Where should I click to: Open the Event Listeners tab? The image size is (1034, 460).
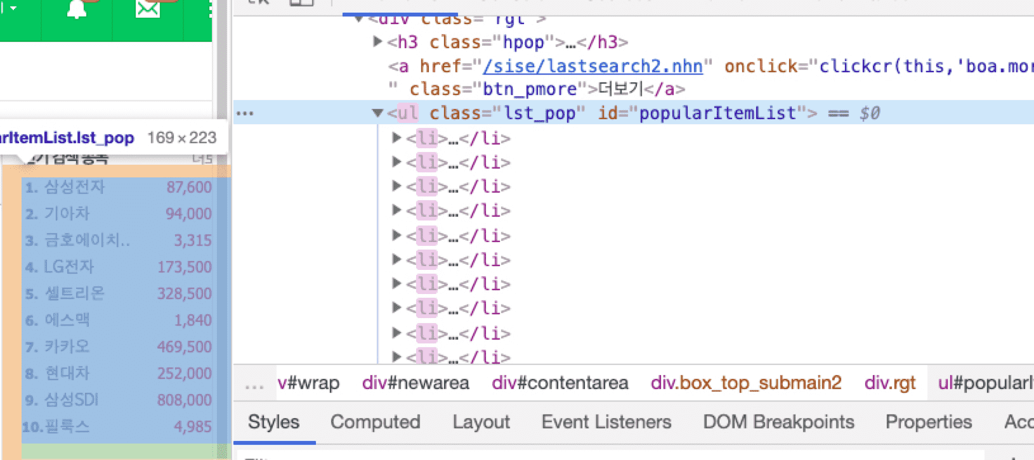[606, 422]
